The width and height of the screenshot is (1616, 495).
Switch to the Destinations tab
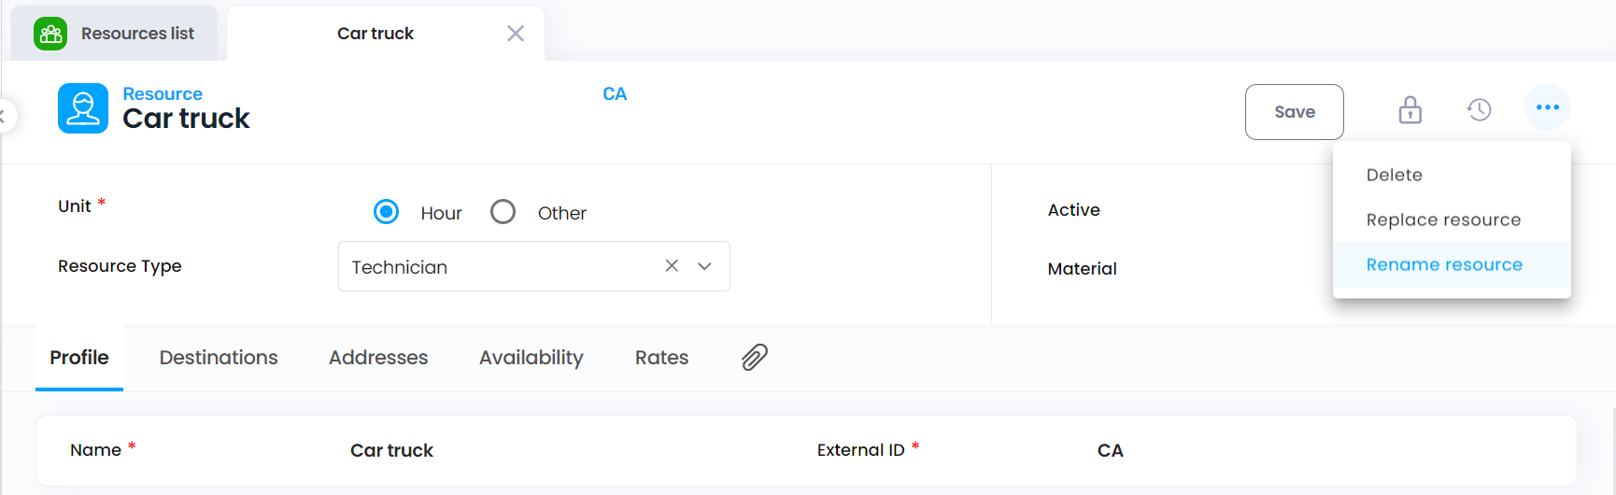[219, 358]
